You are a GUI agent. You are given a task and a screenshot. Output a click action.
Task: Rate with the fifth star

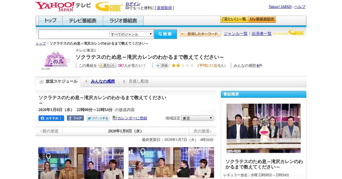[x=192, y=65]
